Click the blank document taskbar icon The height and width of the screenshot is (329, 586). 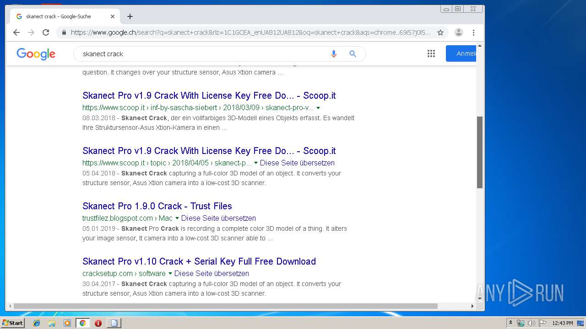114,323
